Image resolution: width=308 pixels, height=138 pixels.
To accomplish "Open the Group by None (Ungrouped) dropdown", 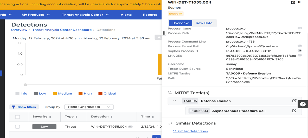I will pyautogui.click(x=89, y=107).
